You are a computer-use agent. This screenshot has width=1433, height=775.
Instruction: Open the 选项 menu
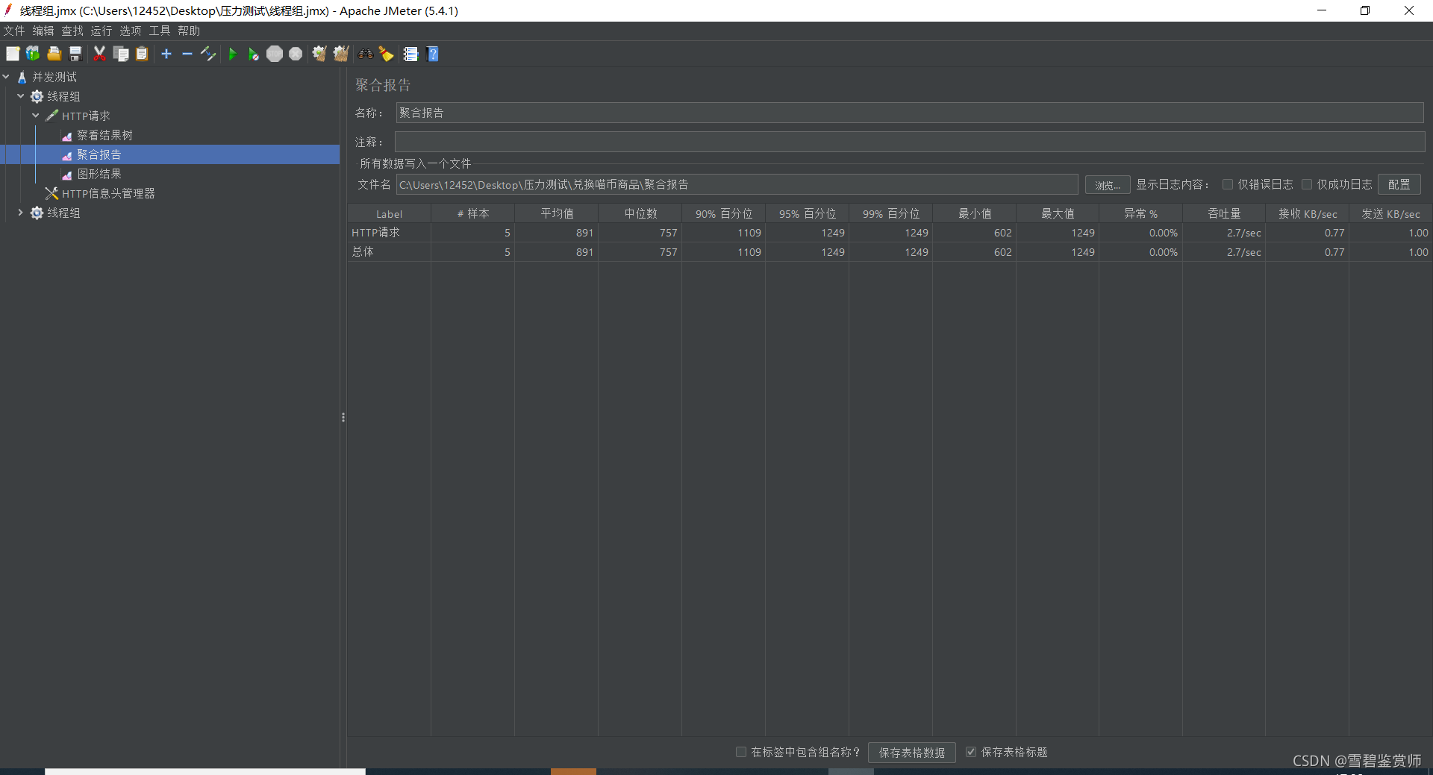[131, 31]
